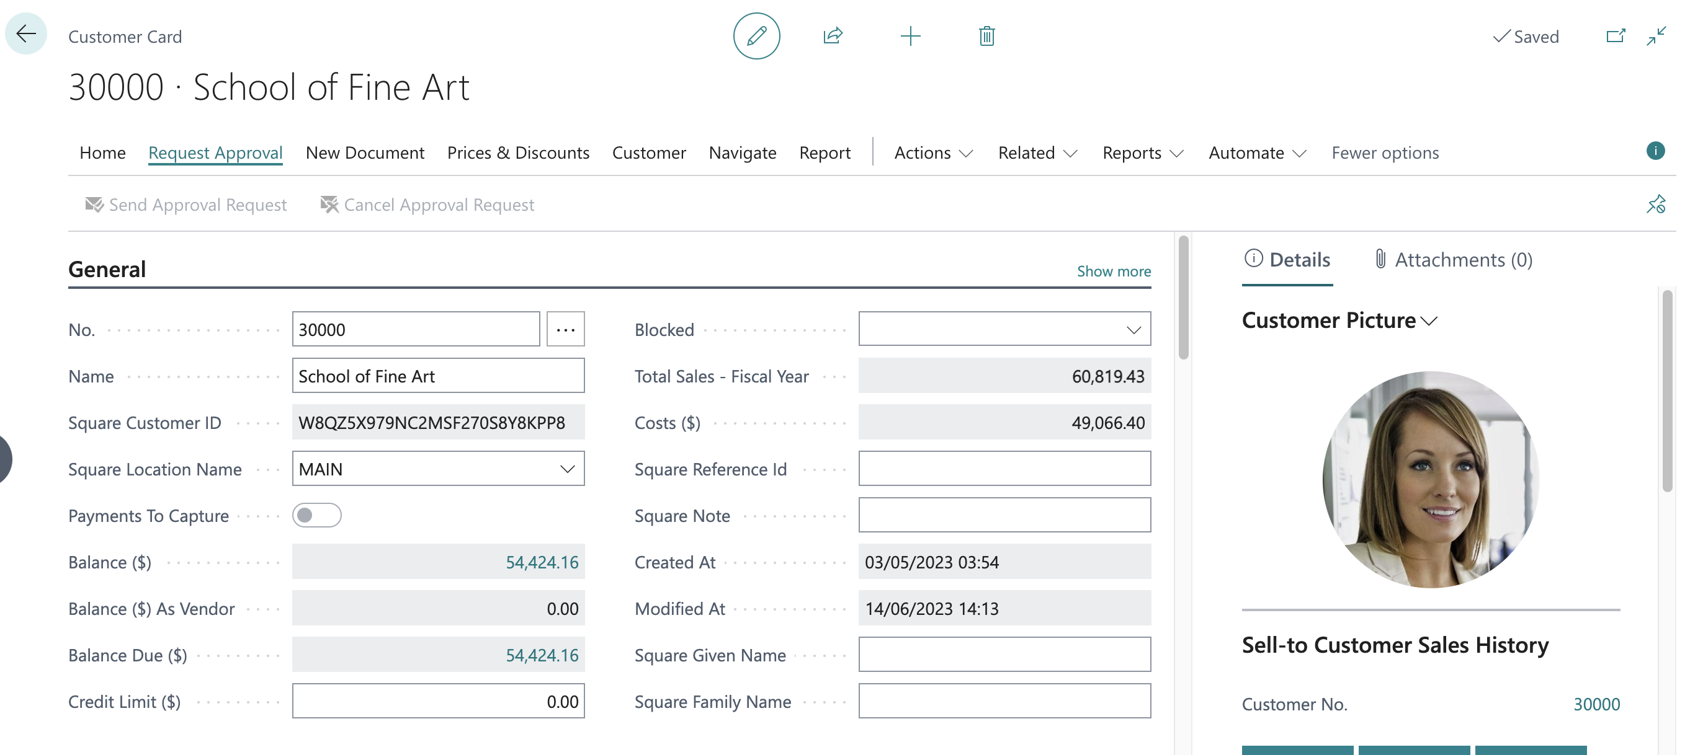Click the collapse page arrows icon
The width and height of the screenshot is (1690, 755).
click(x=1656, y=36)
